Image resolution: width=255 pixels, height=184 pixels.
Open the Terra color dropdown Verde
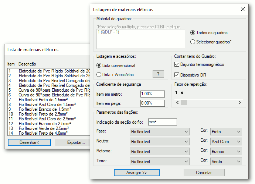pos(226,162)
